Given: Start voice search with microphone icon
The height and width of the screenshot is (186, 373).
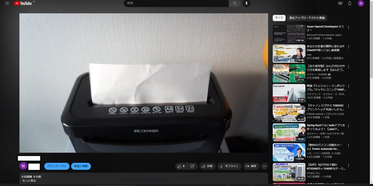Looking at the screenshot, I should 247,3.
